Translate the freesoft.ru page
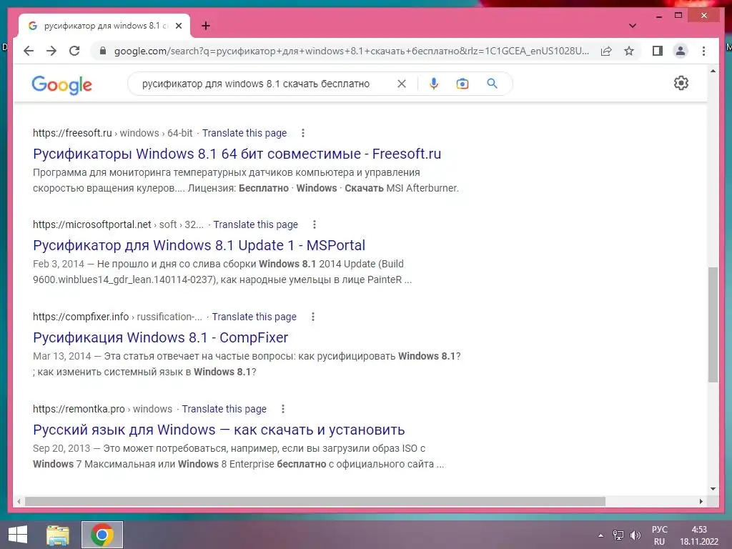 coord(244,133)
